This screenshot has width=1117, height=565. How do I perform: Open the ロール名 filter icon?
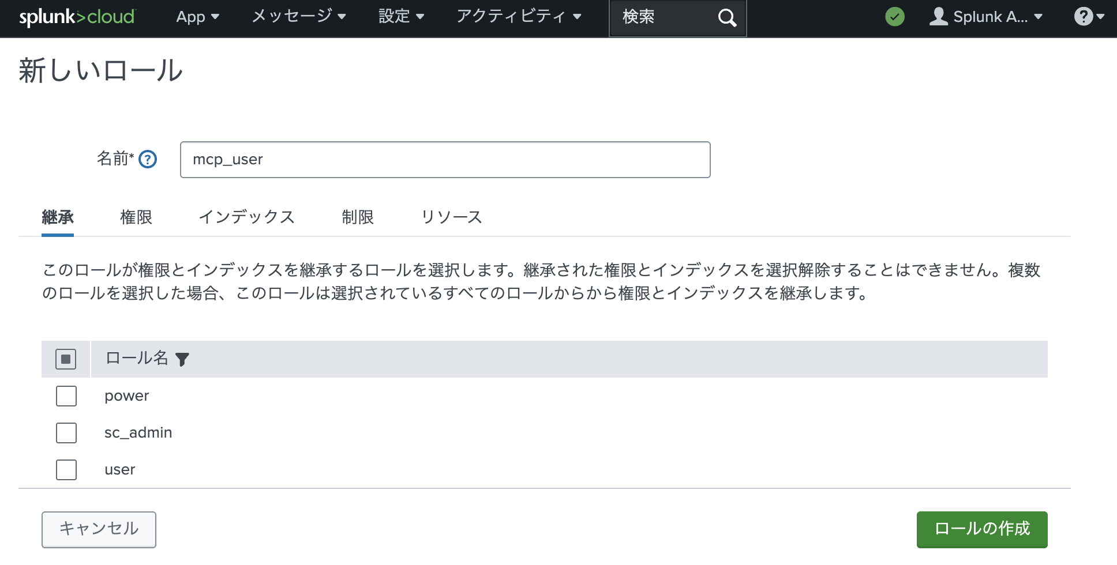click(183, 359)
